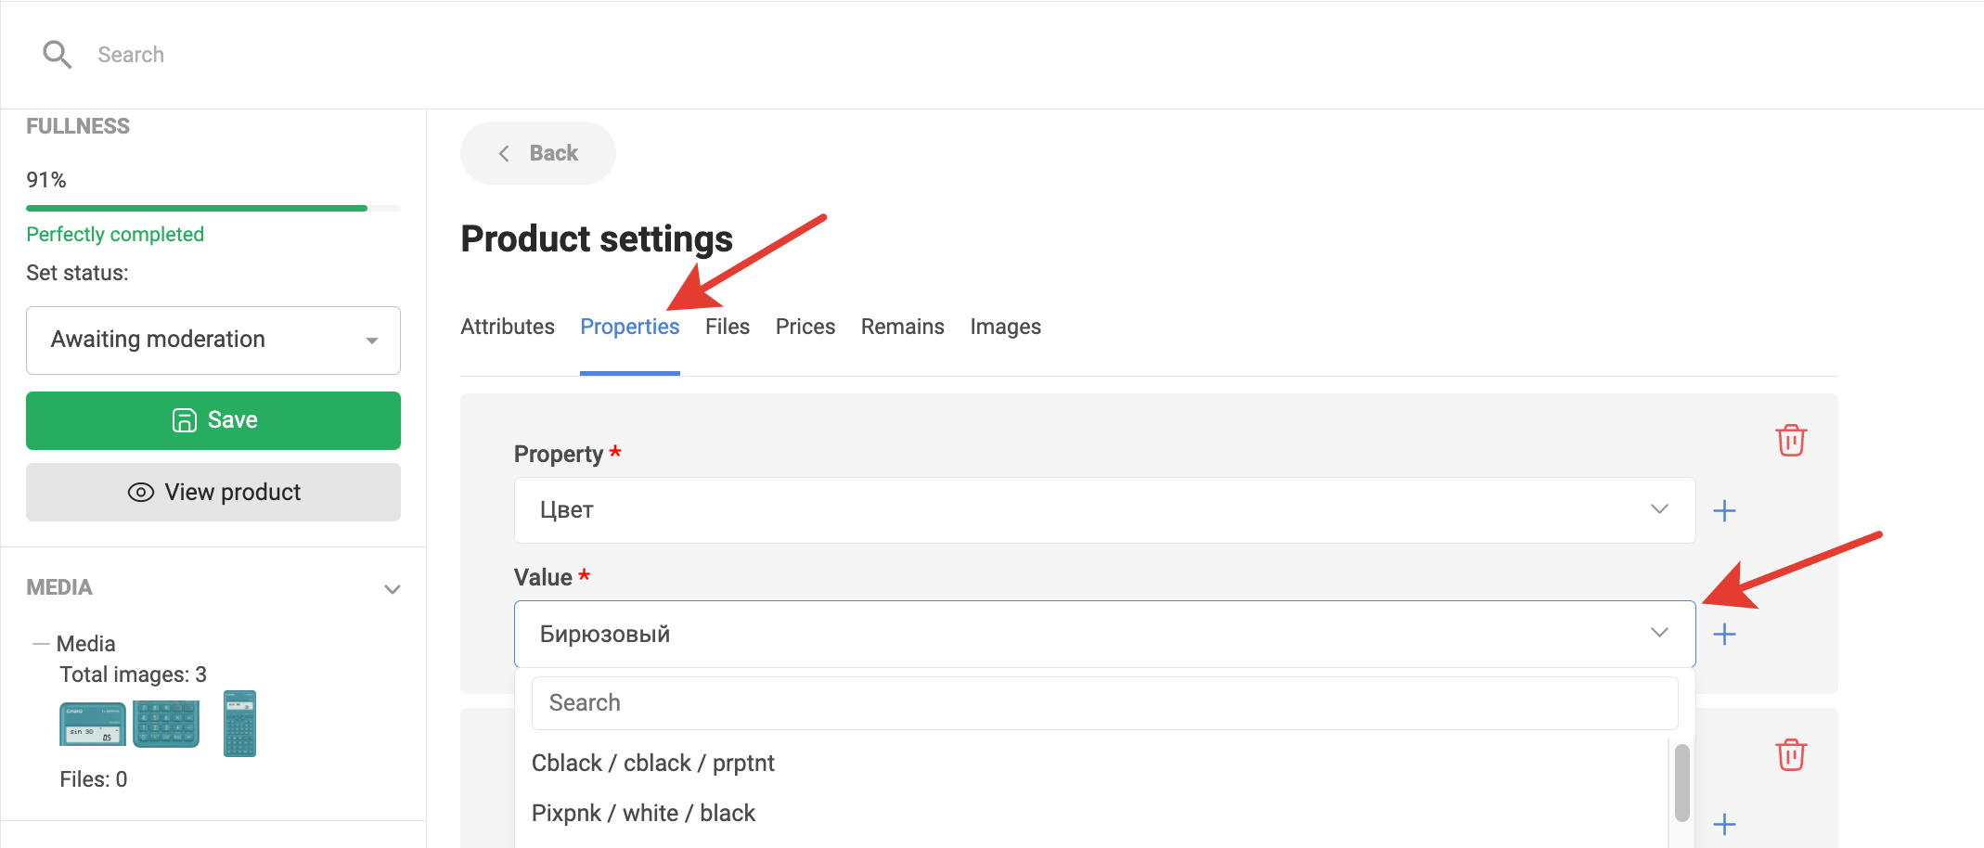The image size is (1984, 848).
Task: Delete the second property block
Action: 1790,755
